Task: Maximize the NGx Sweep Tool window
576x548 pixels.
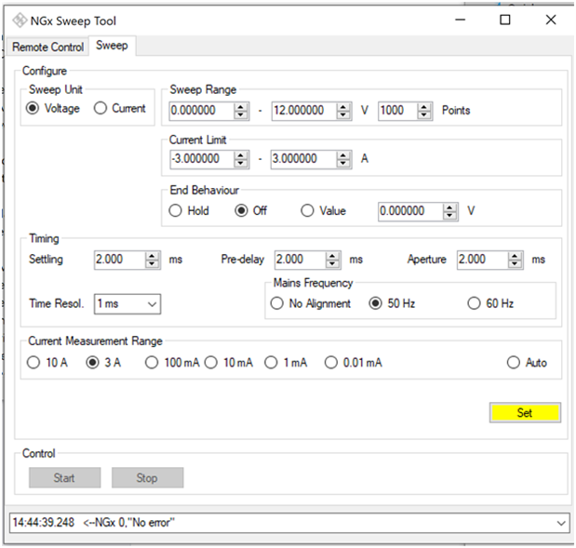Action: pos(505,20)
